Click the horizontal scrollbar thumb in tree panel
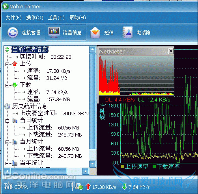The height and width of the screenshot is (194, 198). (39, 171)
